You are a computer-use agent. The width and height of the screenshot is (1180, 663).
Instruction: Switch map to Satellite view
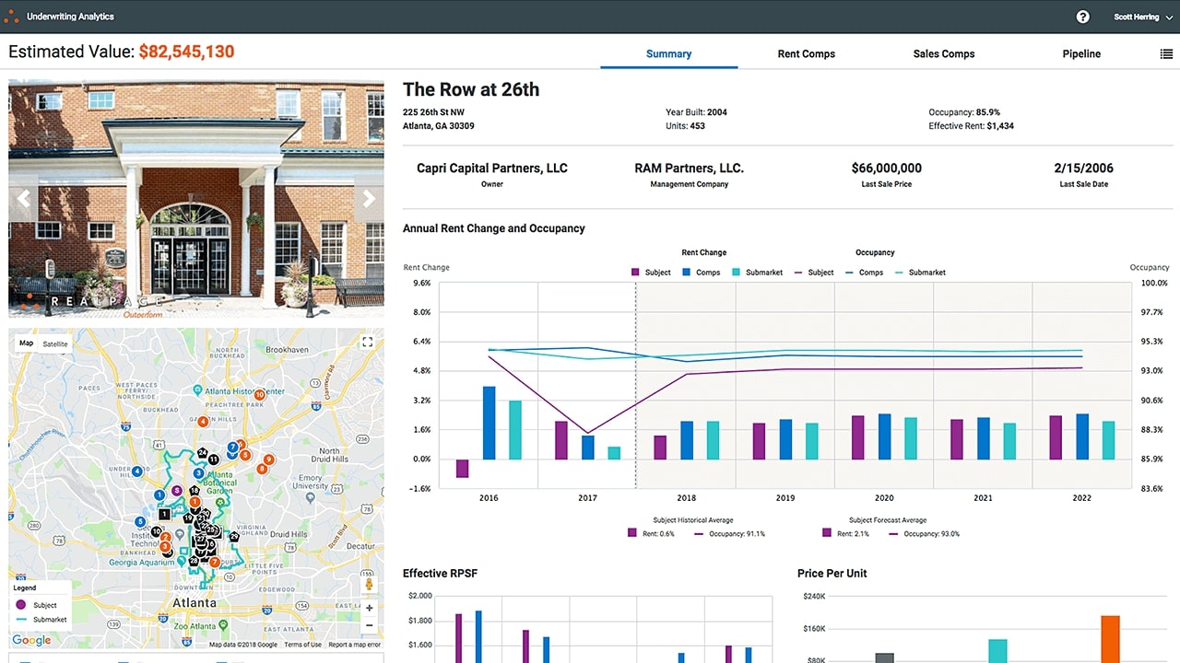coord(55,343)
